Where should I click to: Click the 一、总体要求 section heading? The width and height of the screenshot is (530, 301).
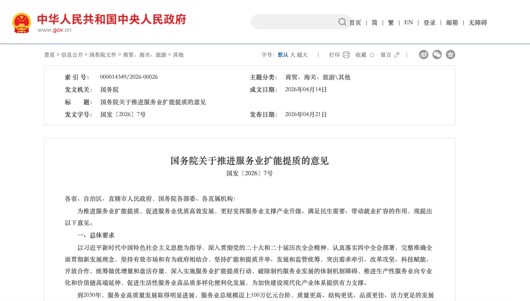click(96, 235)
